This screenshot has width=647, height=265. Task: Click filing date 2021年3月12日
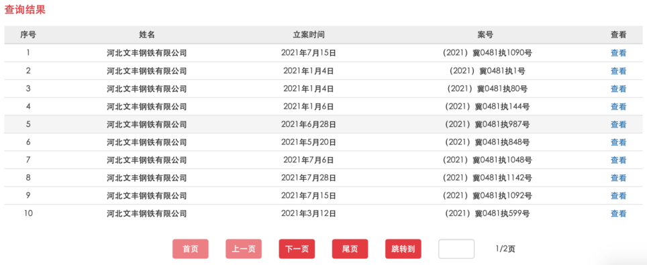point(309,213)
